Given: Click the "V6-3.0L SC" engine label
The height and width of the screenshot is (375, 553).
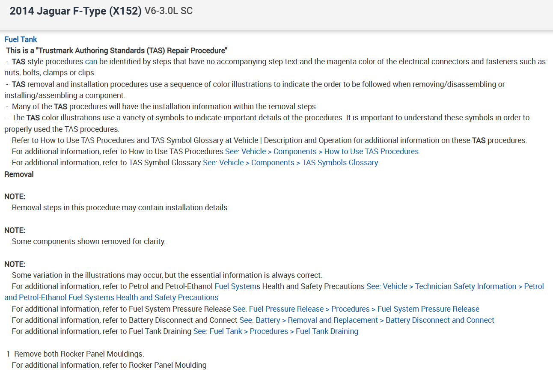Looking at the screenshot, I should 169,12.
